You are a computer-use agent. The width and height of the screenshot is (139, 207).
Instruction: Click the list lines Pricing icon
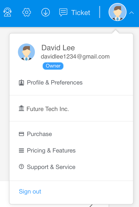[21, 150]
